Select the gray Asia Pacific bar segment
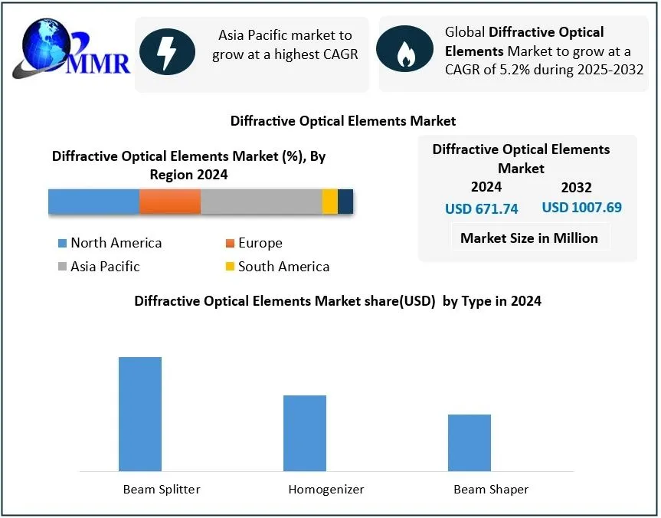Image resolution: width=661 pixels, height=518 pixels. (x=260, y=202)
